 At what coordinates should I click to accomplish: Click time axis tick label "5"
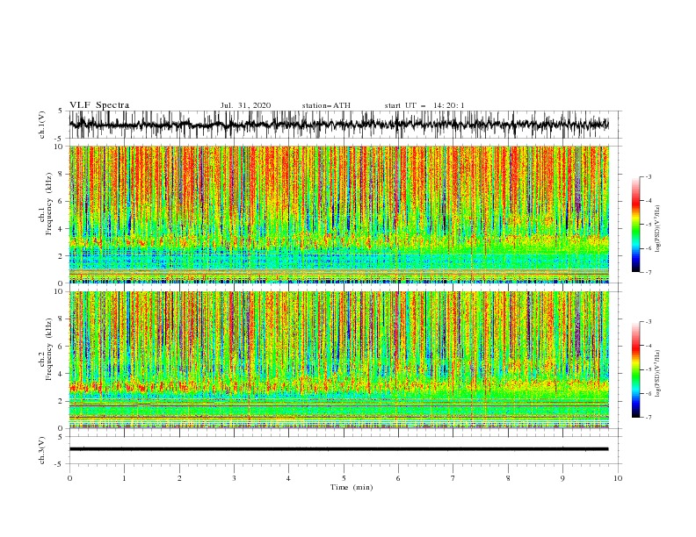click(x=344, y=478)
